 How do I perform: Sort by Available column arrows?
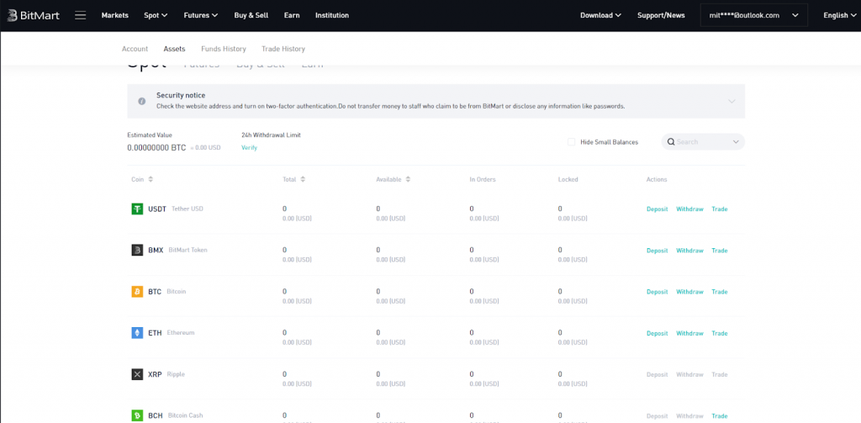click(x=408, y=180)
